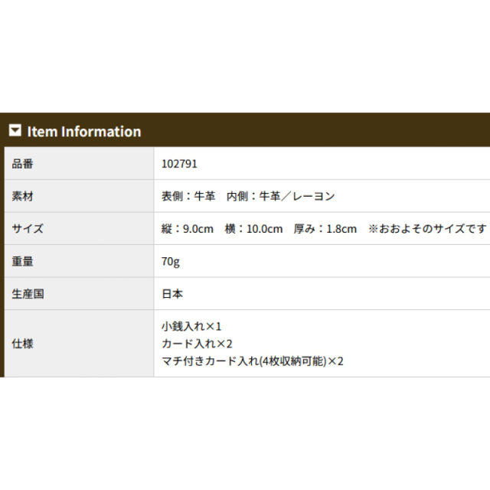The height and width of the screenshot is (490, 490).
Task: Select the カード入れ×2 line
Action: click(197, 344)
